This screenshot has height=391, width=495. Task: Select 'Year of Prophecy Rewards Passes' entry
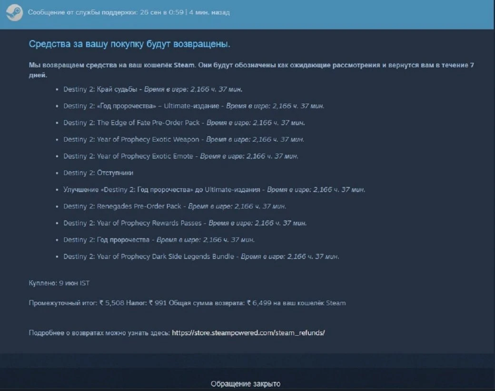click(132, 223)
